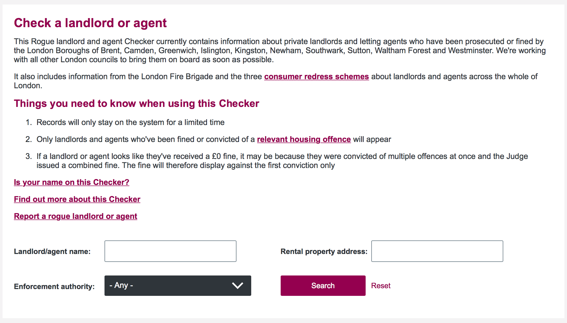Click the 'Rental property address:' label

point(324,251)
